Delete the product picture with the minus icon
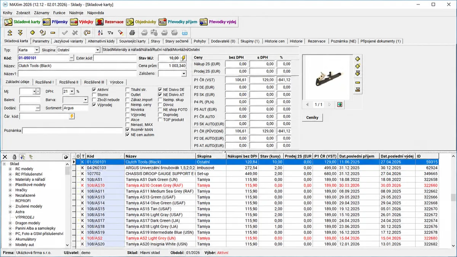The height and width of the screenshot is (257, 457). tap(358, 82)
